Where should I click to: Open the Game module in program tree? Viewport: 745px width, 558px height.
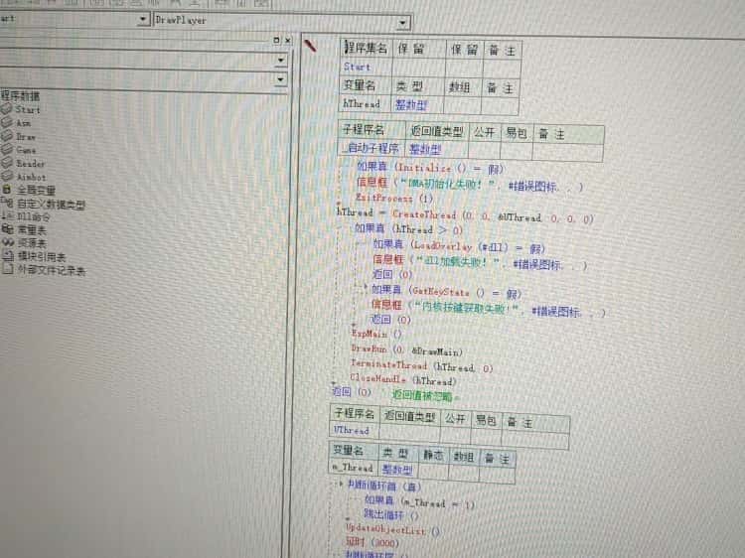click(26, 150)
